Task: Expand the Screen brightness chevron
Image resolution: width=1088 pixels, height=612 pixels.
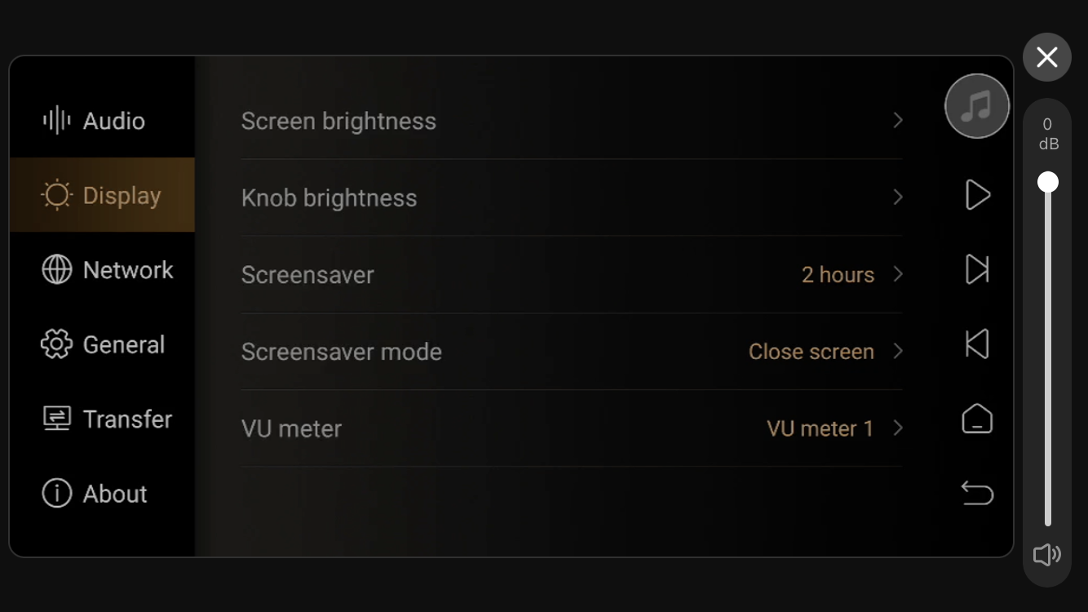Action: coord(898,121)
